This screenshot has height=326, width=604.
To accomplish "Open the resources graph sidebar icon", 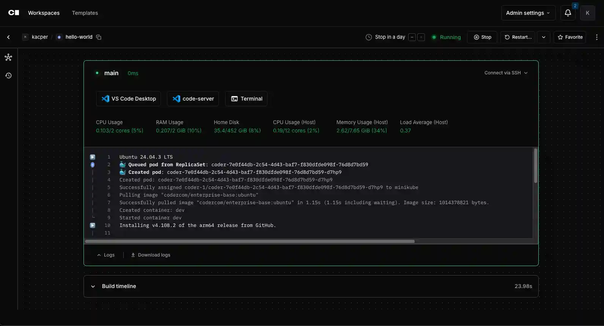I will (8, 57).
